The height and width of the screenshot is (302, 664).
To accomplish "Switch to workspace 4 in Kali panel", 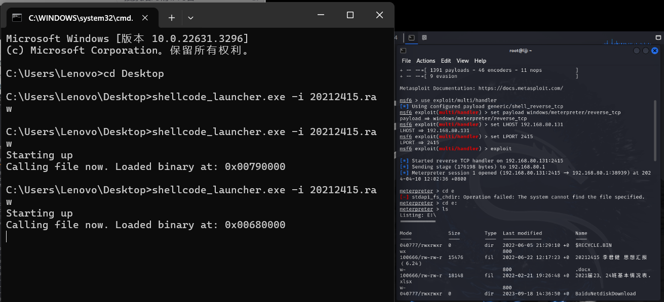I will tap(396, 37).
